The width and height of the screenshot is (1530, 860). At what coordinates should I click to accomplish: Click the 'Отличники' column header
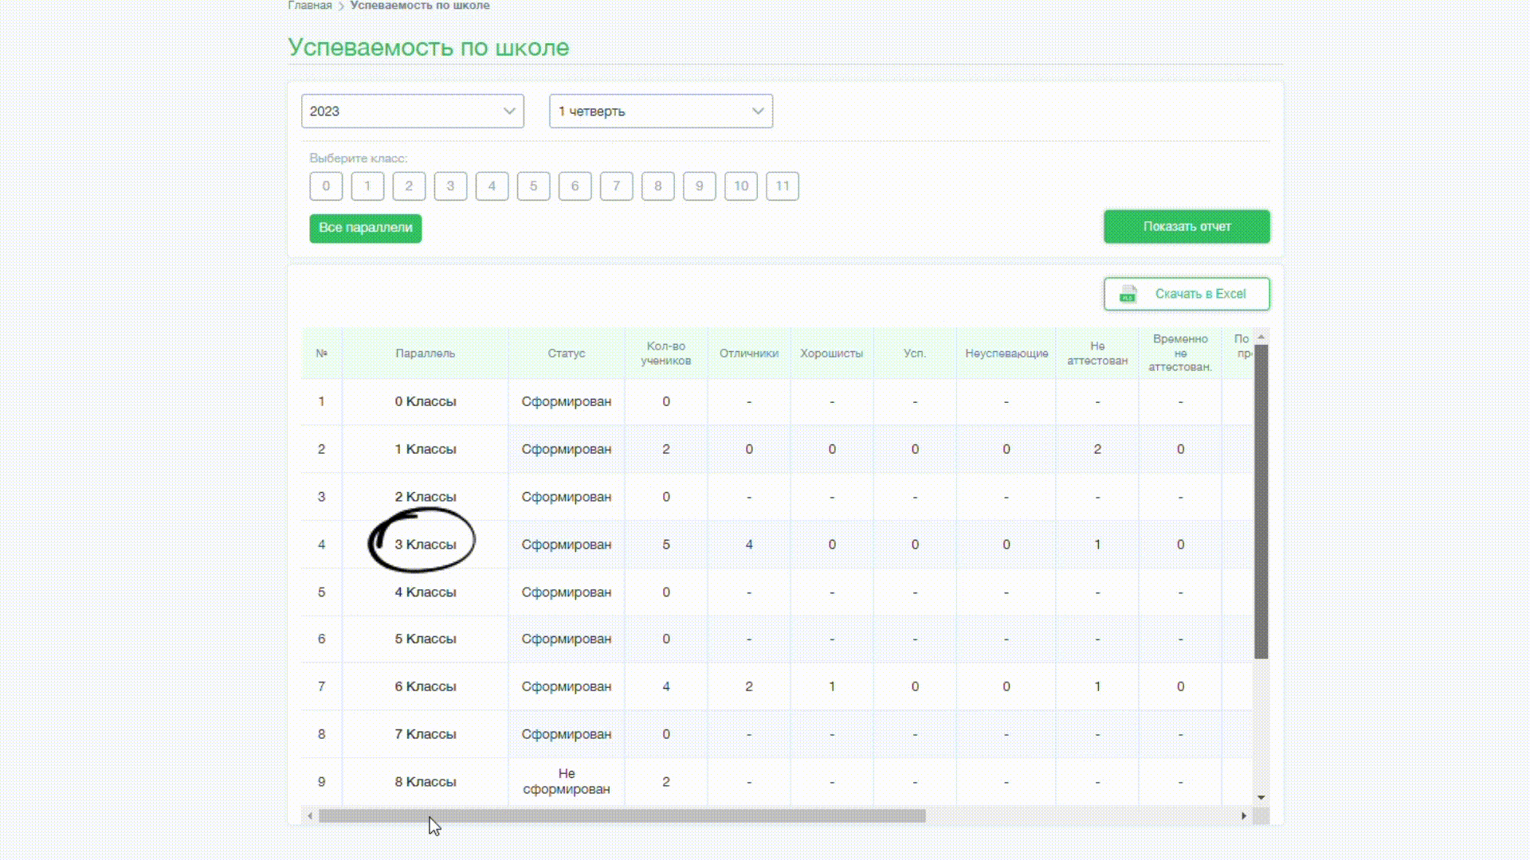click(x=749, y=354)
